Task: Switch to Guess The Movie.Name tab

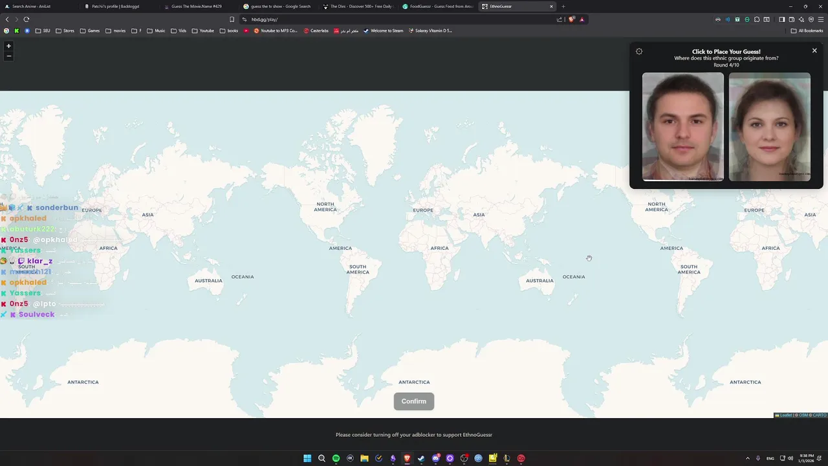Action: (198, 6)
